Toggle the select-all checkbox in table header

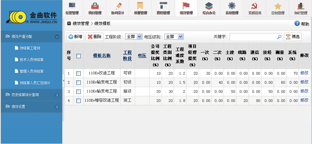(78, 56)
